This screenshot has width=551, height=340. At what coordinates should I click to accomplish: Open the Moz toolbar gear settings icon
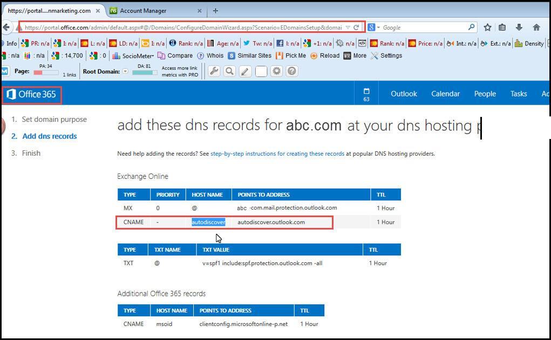click(x=276, y=71)
